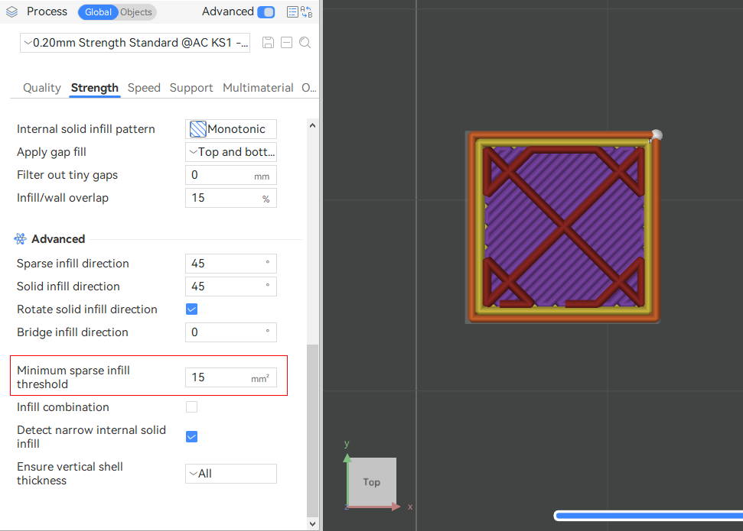This screenshot has width=743, height=531.
Task: Open the settings list icon beside Advanced
Action: point(292,11)
